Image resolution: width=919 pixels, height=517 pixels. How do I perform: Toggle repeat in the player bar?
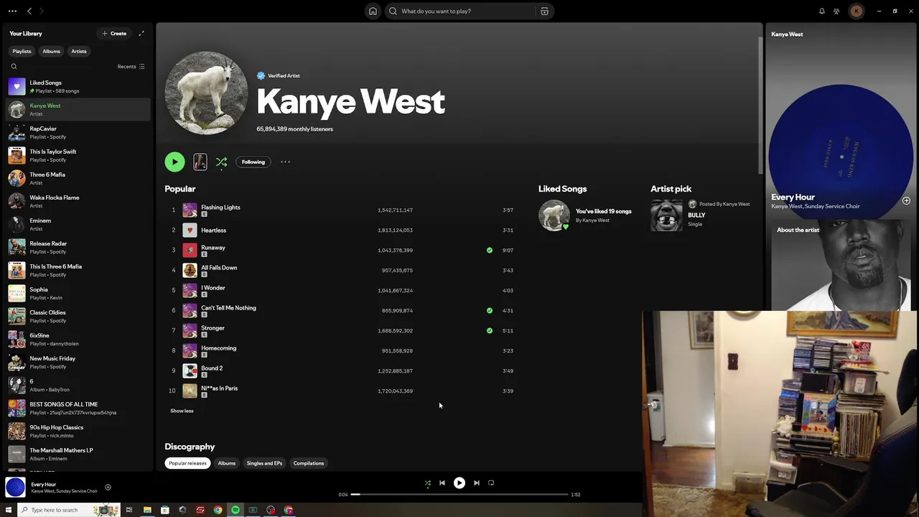click(491, 483)
